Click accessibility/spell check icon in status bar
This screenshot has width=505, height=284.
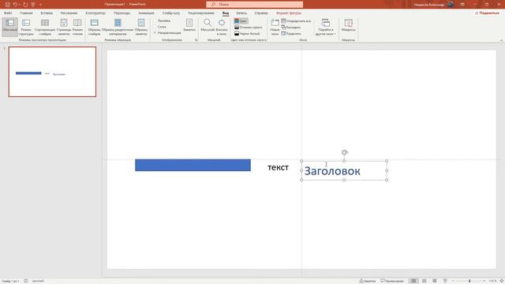pos(26,281)
